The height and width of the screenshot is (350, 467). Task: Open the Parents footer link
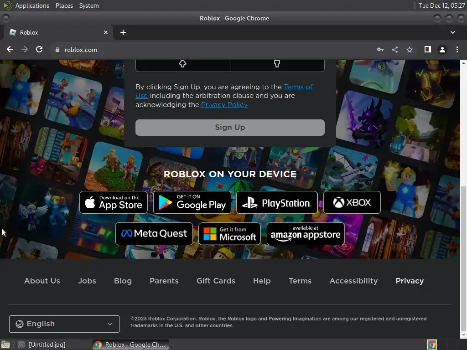point(164,281)
